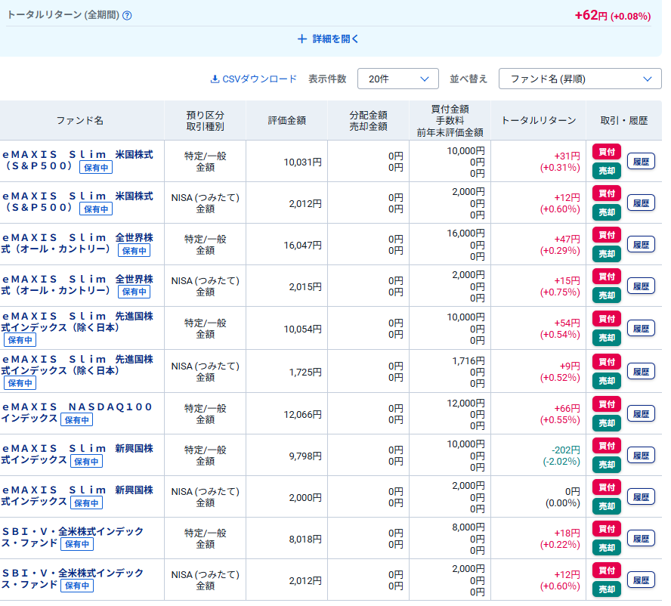Open 履歴 for 先進国株式 NISA row

[641, 372]
